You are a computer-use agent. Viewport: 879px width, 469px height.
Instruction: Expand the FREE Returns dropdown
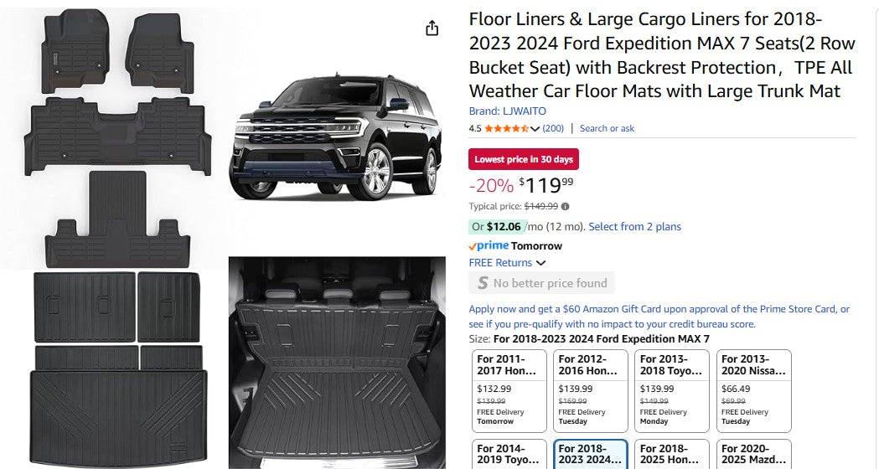(x=540, y=263)
